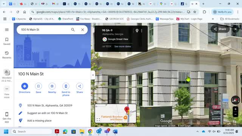Click the Street View Share button
The width and height of the screenshot is (242, 136).
220,29
